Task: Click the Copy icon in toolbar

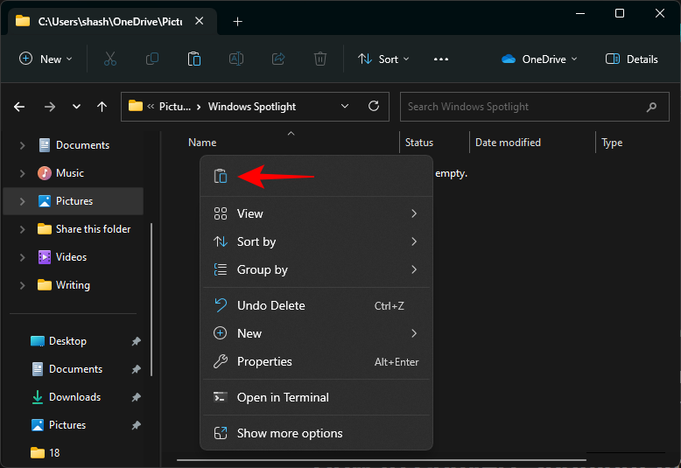Action: [152, 59]
